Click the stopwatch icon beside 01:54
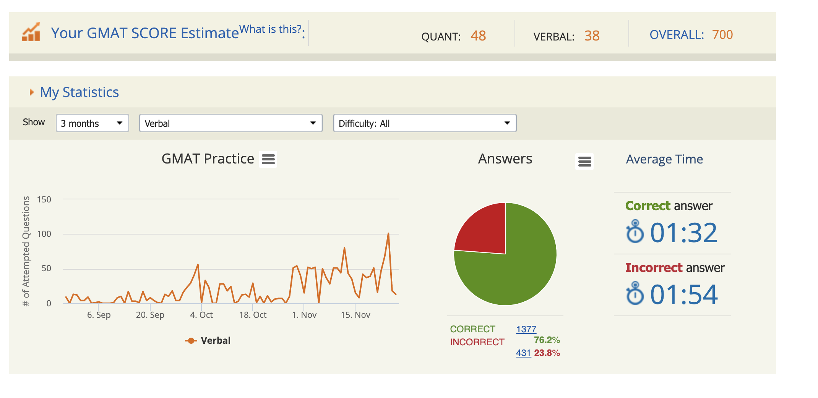This screenshot has height=398, width=818. (635, 293)
